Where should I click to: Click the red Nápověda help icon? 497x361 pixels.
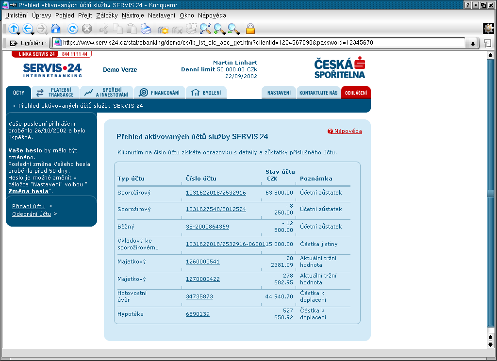(330, 131)
